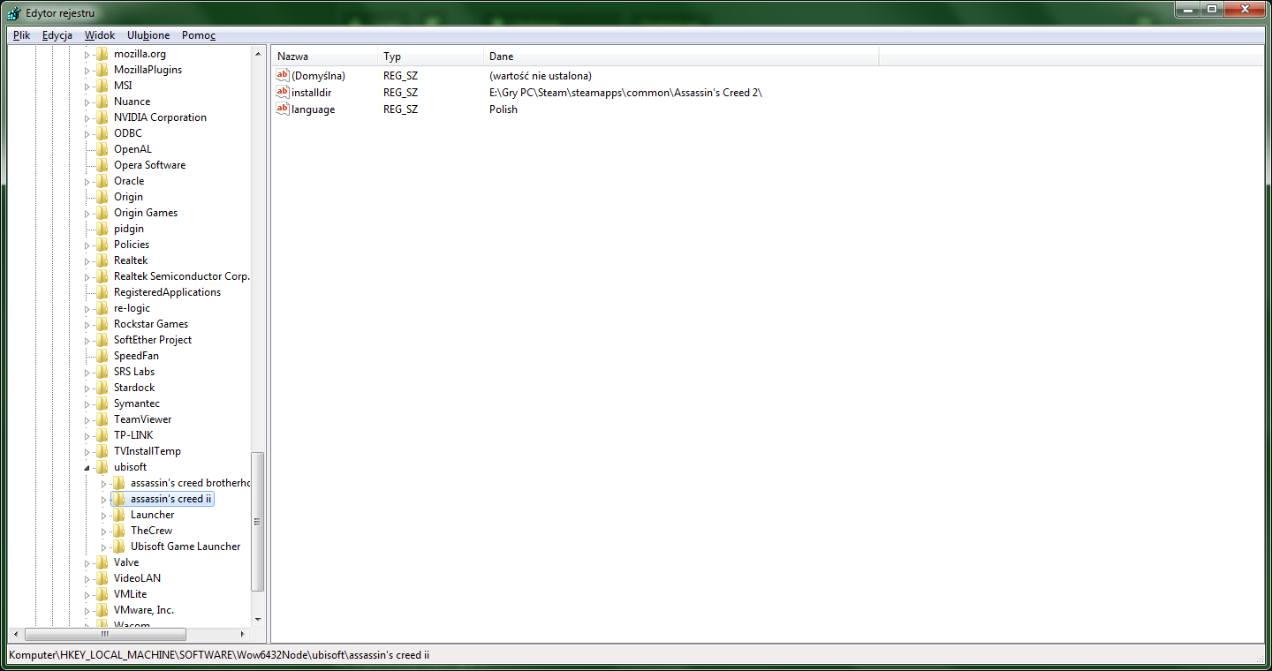Click the Registry Editor app icon in title bar
1272x671 pixels.
(14, 13)
